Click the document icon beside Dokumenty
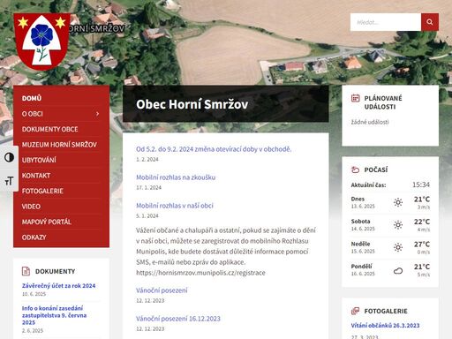The image size is (452, 339). [26, 271]
